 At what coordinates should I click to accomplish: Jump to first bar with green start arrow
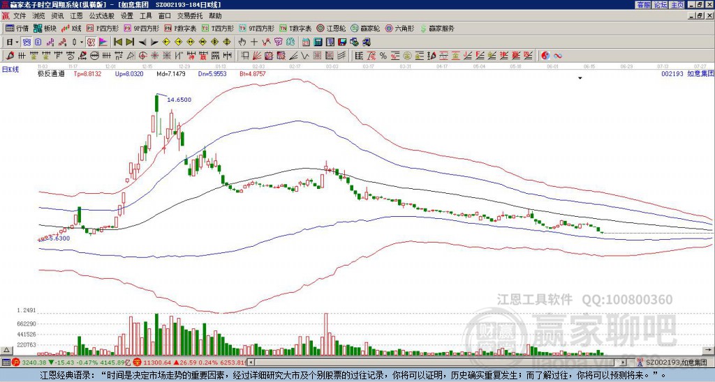point(117,43)
